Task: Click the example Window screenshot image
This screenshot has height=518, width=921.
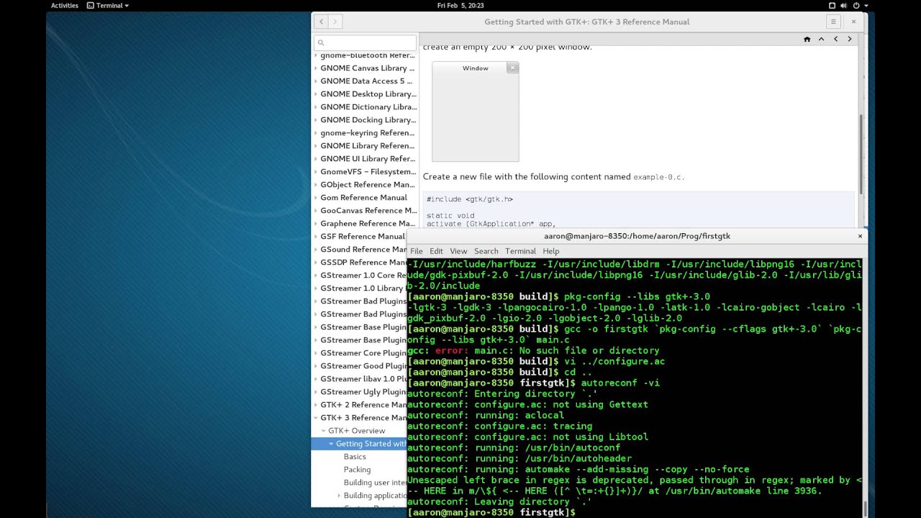Action: click(x=475, y=112)
